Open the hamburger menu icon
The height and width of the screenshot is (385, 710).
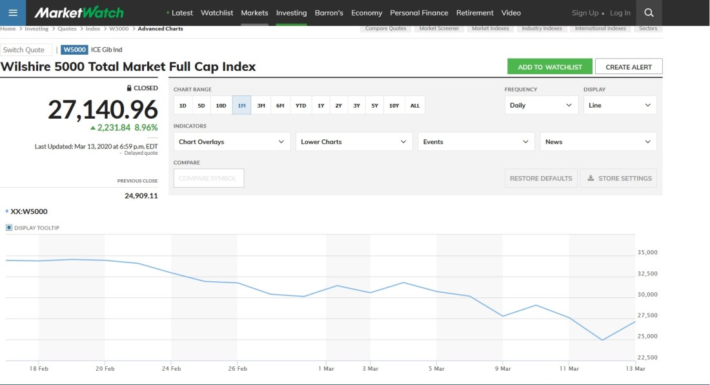[x=13, y=12]
